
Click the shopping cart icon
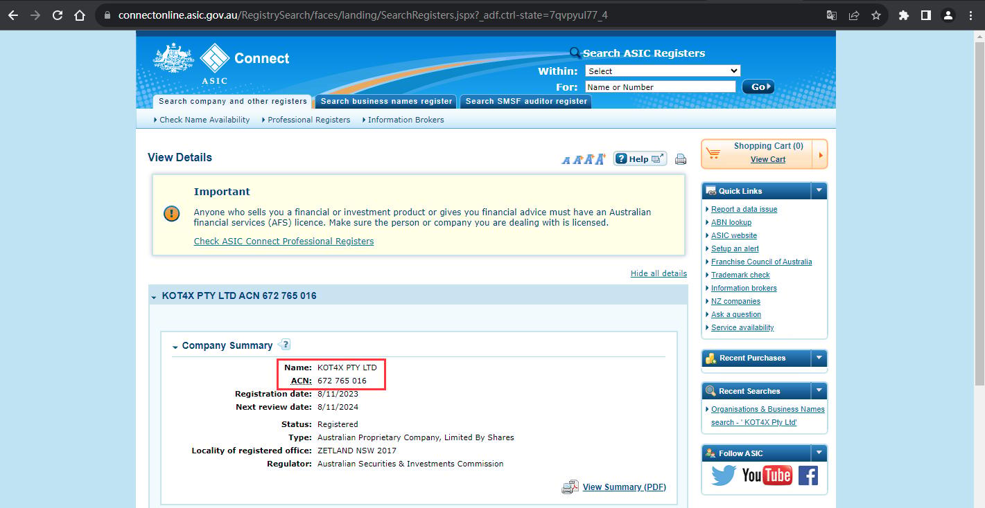[713, 154]
